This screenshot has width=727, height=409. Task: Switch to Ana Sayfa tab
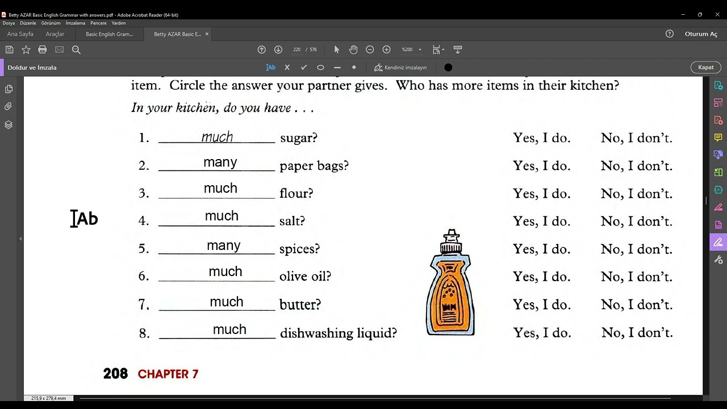tap(20, 34)
